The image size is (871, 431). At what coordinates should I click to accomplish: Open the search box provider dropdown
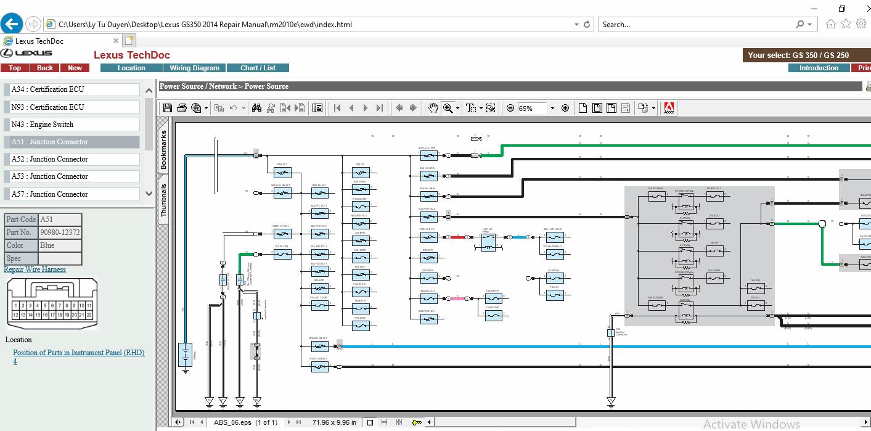coord(810,25)
